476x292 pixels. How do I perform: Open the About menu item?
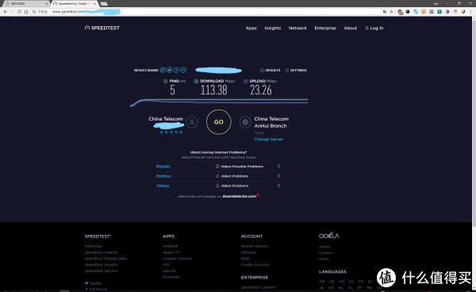pyautogui.click(x=351, y=28)
